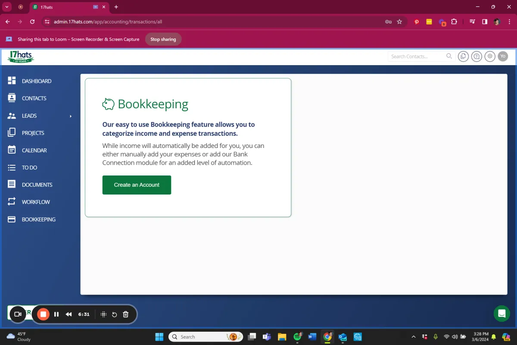The image size is (517, 345).
Task: Open the templates copy-pages icon in header
Action: pyautogui.click(x=463, y=56)
